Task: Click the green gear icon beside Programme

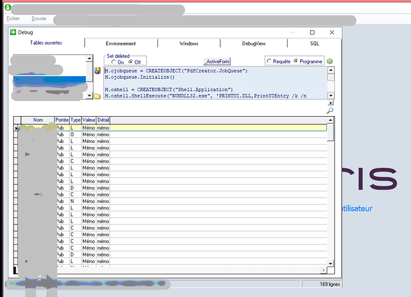Action: click(330, 61)
